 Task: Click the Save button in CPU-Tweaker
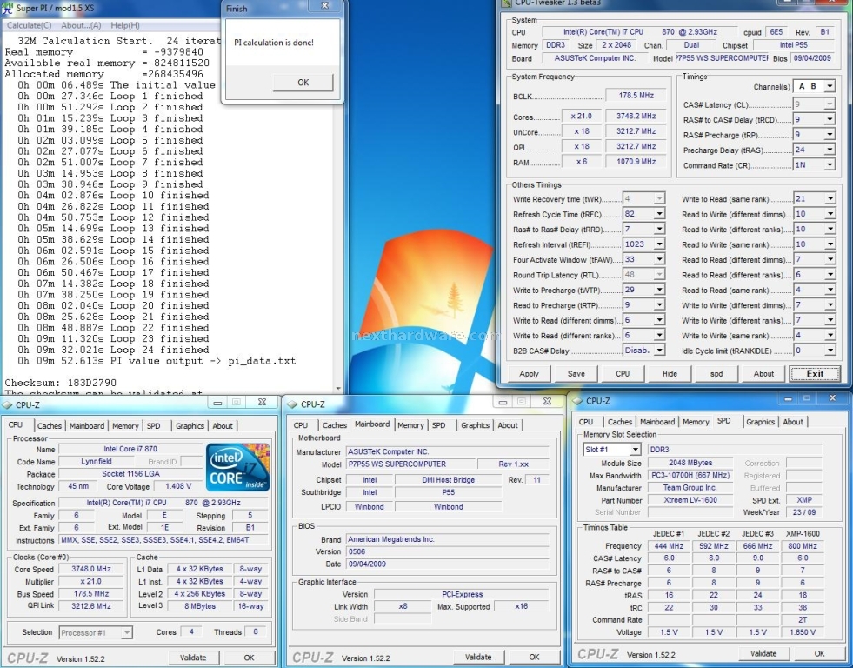coord(576,374)
